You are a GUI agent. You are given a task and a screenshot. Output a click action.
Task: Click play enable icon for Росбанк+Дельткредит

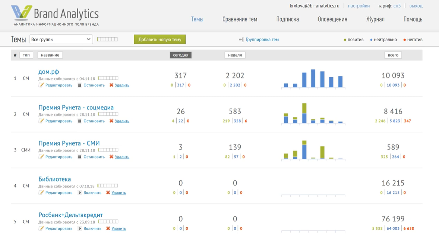point(80,228)
